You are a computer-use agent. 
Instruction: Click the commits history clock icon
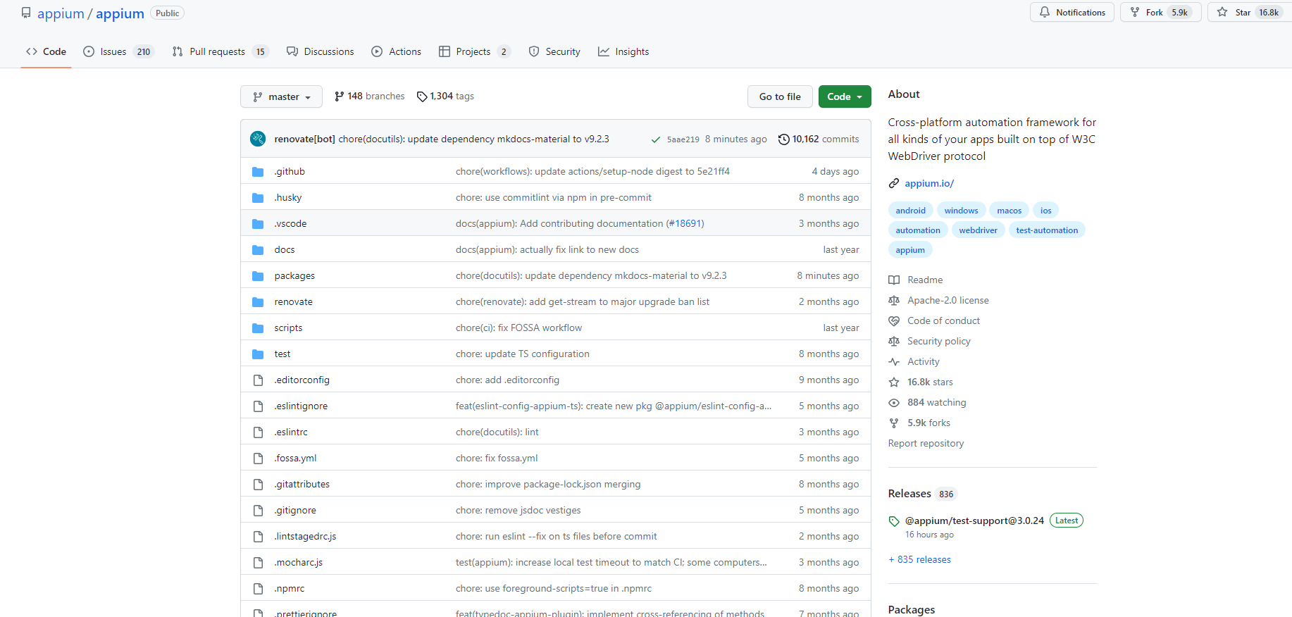click(783, 139)
